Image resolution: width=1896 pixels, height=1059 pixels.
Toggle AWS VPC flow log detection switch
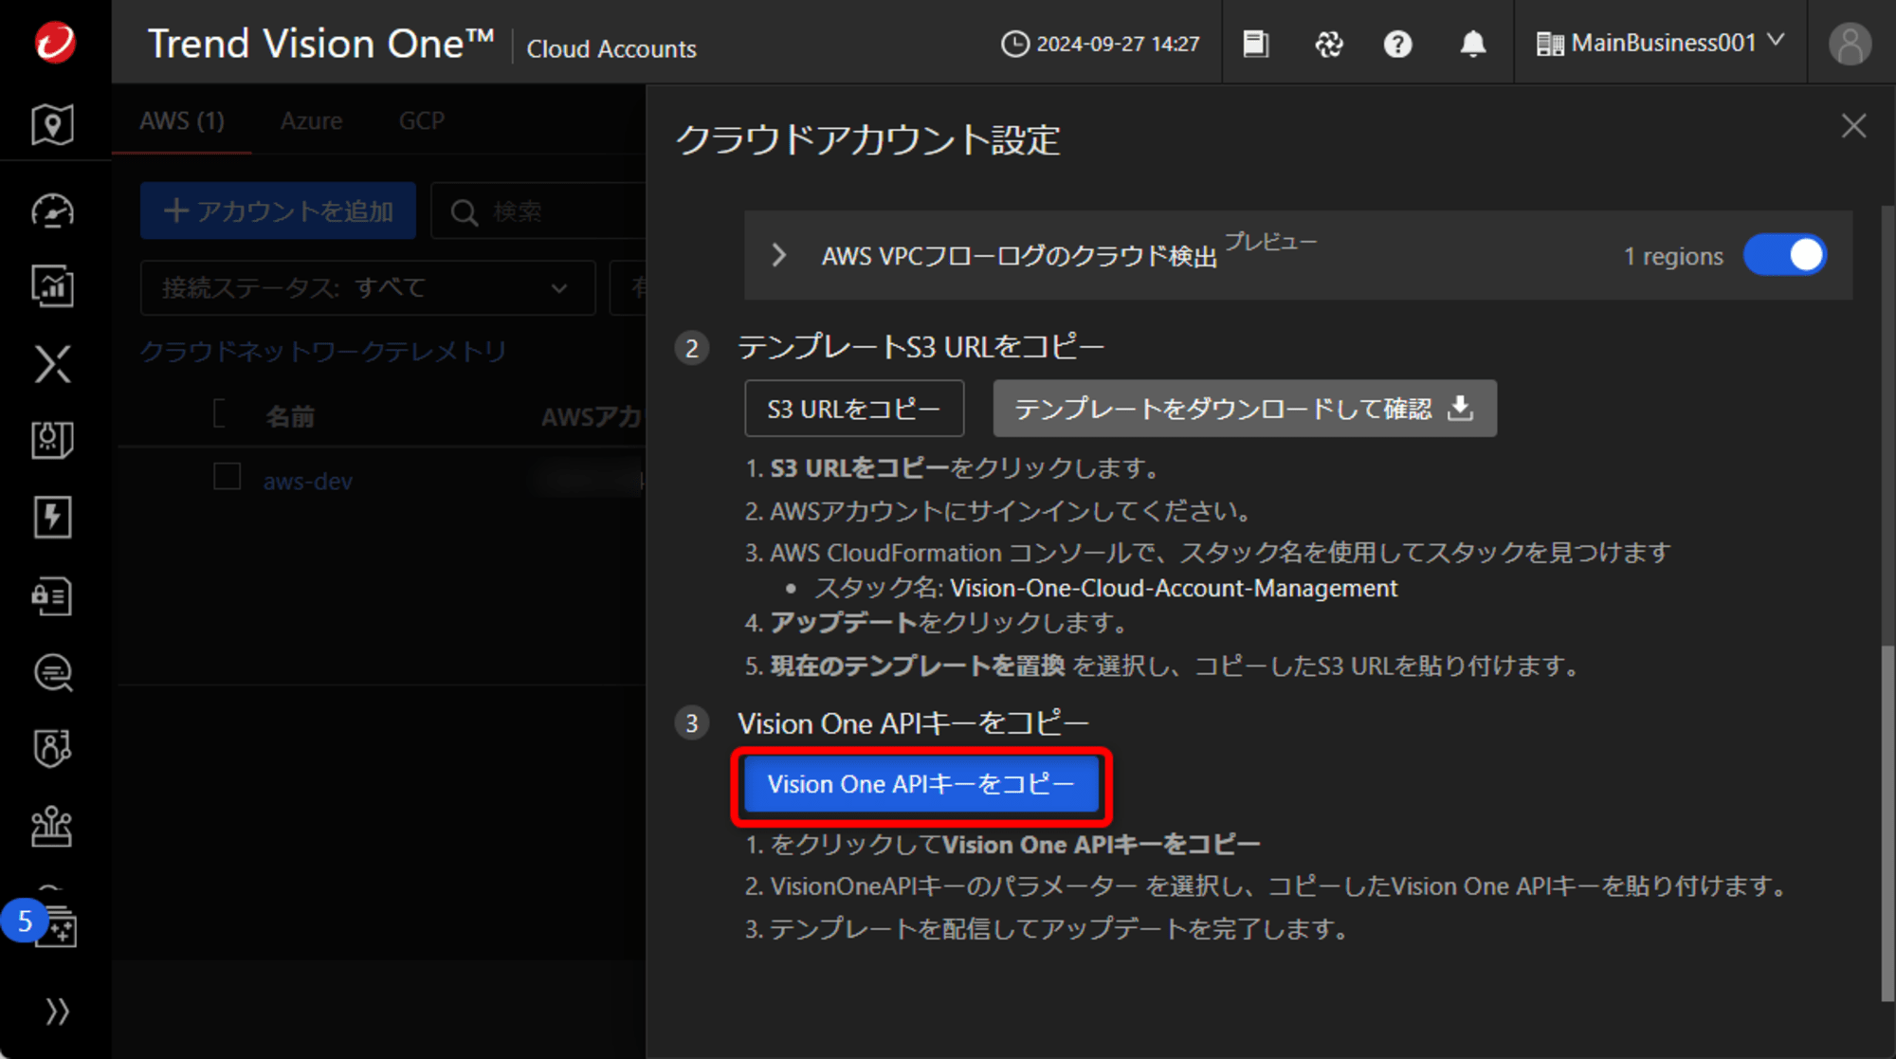(x=1785, y=255)
